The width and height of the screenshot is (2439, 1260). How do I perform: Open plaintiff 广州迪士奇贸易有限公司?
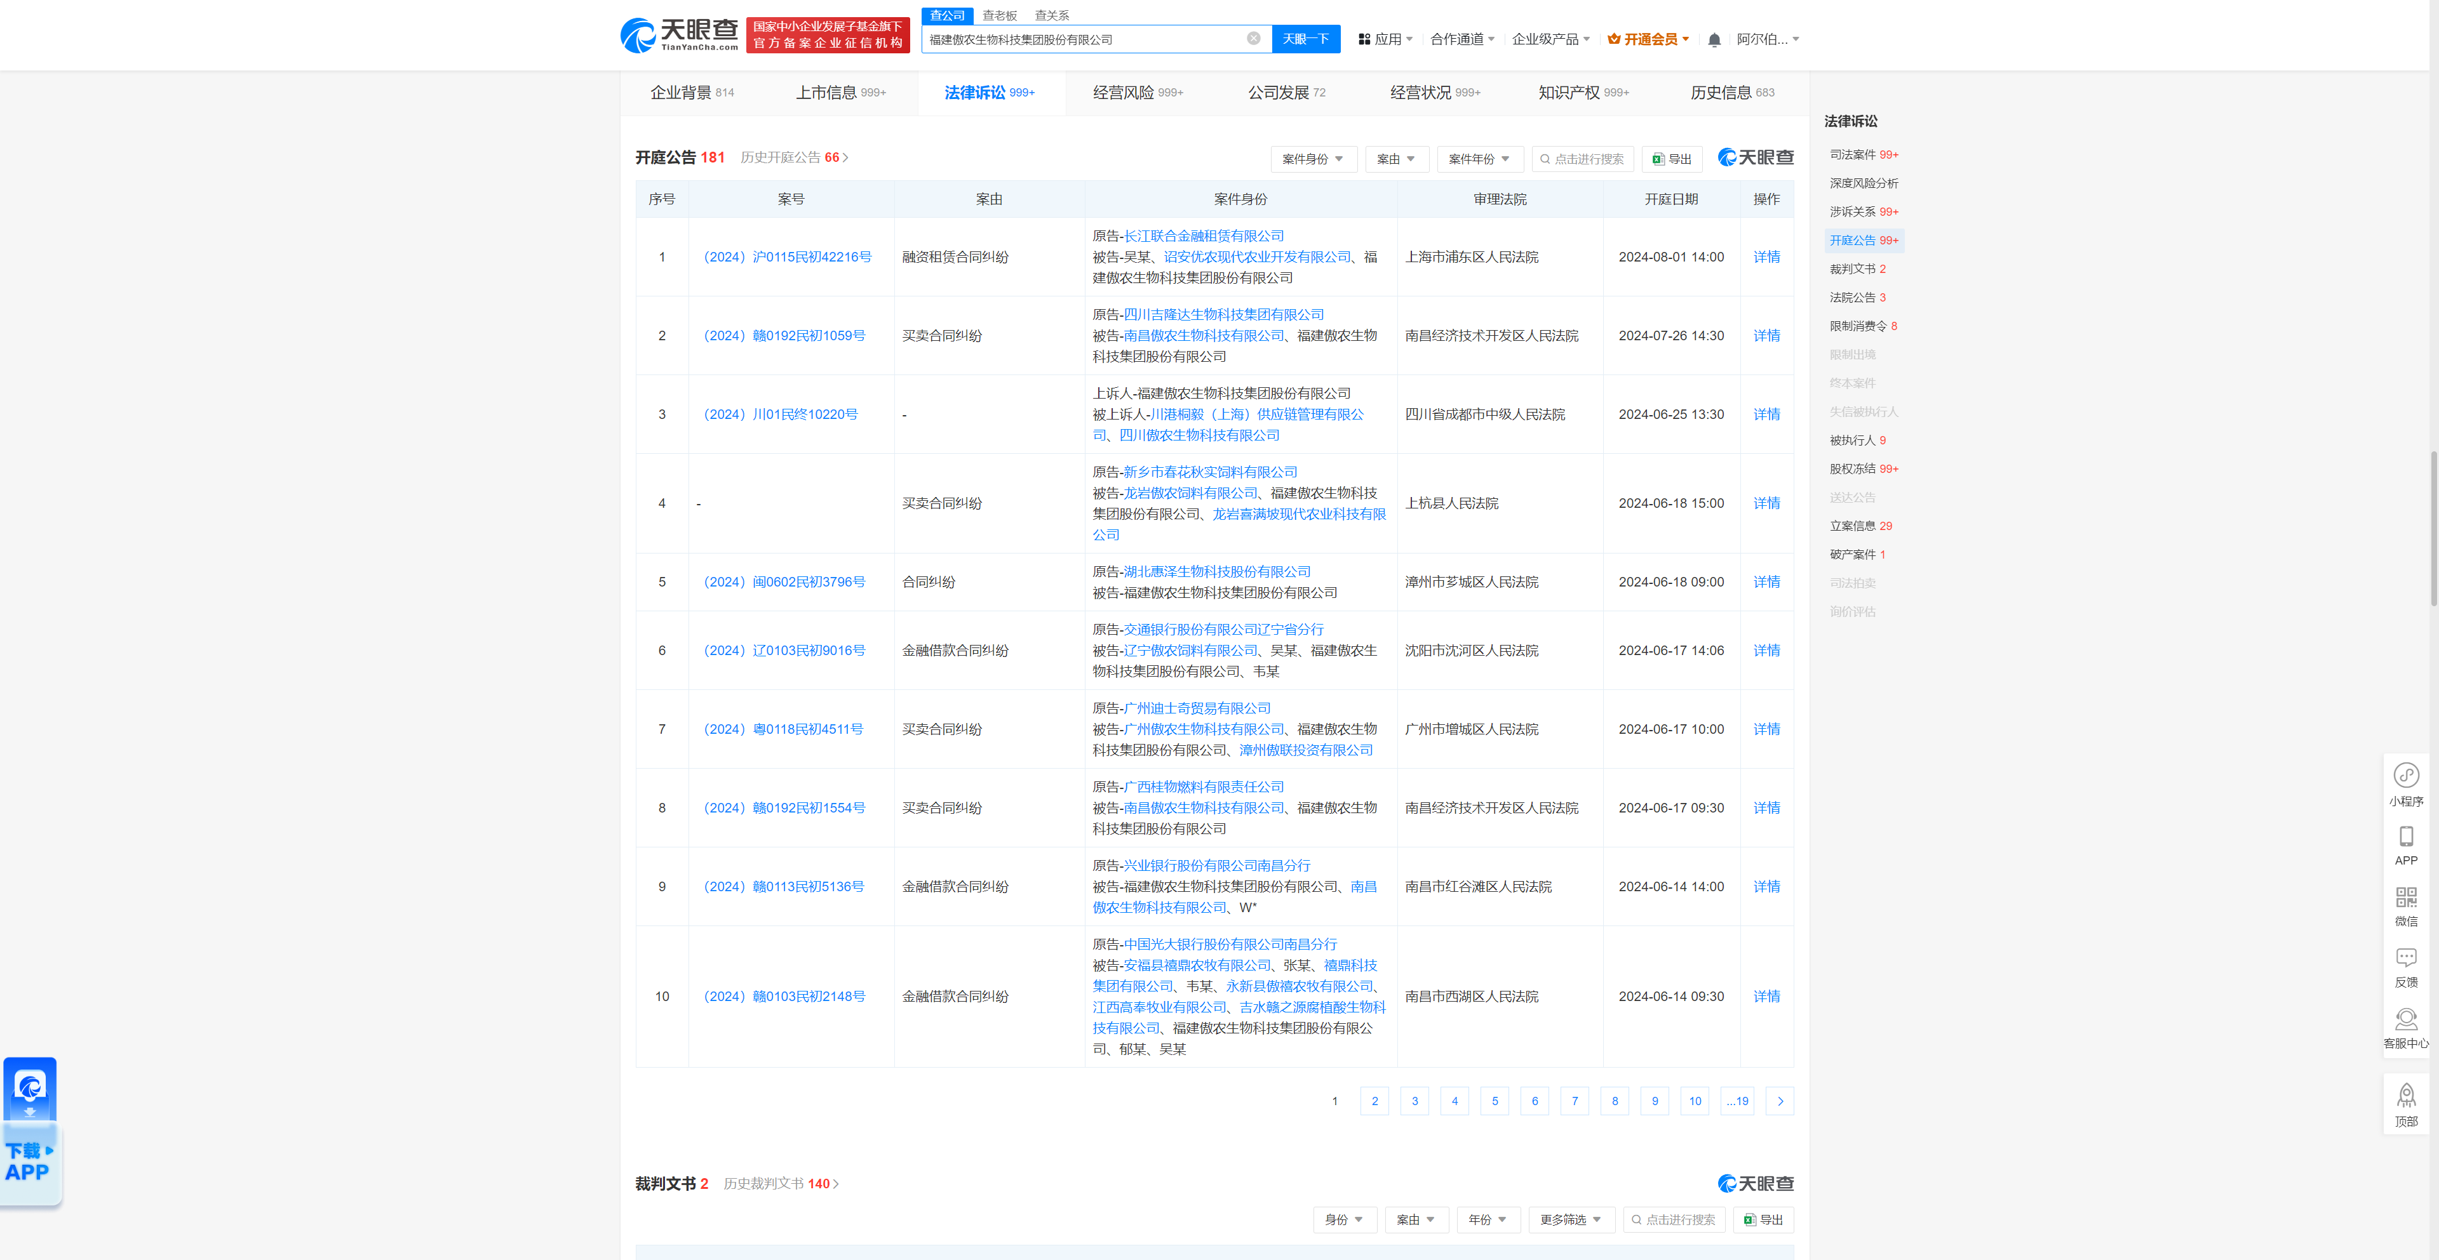click(x=1197, y=708)
